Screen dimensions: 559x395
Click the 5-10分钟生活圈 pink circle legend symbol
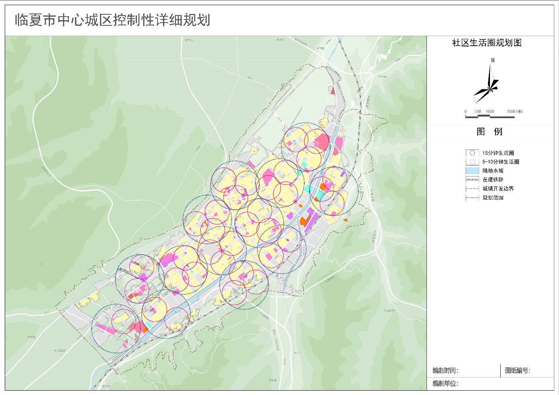pyautogui.click(x=472, y=162)
